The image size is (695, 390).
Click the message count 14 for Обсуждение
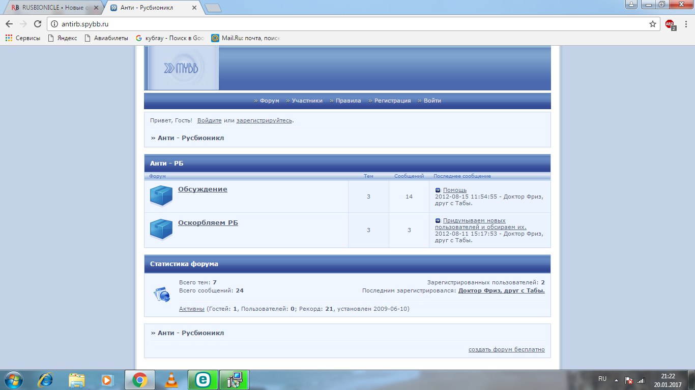(x=409, y=197)
